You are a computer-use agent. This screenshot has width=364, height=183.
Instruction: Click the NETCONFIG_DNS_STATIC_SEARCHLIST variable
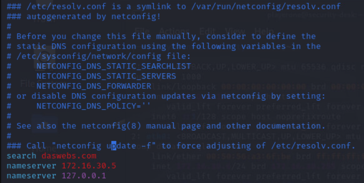114,66
